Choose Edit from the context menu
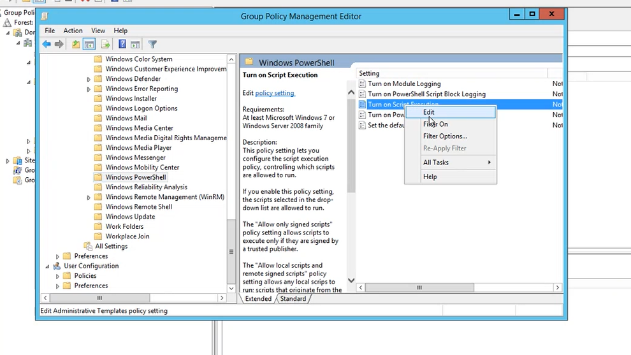Viewport: 631px width, 355px height. (451, 112)
